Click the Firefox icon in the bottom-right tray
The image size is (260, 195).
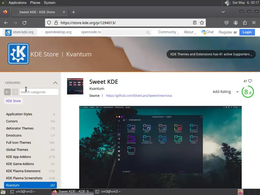tap(240, 192)
